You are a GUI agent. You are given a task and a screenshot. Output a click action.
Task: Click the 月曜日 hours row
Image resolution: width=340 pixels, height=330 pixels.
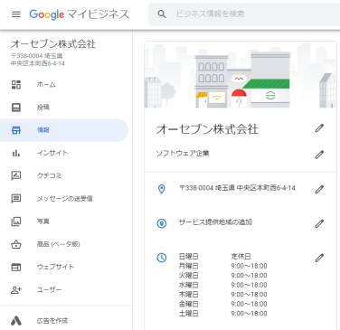pyautogui.click(x=223, y=266)
